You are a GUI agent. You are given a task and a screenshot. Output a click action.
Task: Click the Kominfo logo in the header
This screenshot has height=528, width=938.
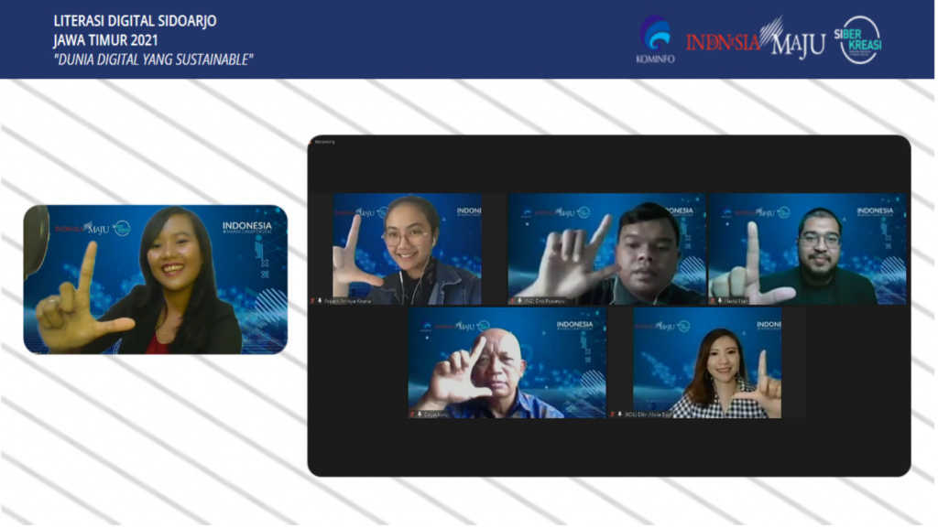click(x=655, y=39)
